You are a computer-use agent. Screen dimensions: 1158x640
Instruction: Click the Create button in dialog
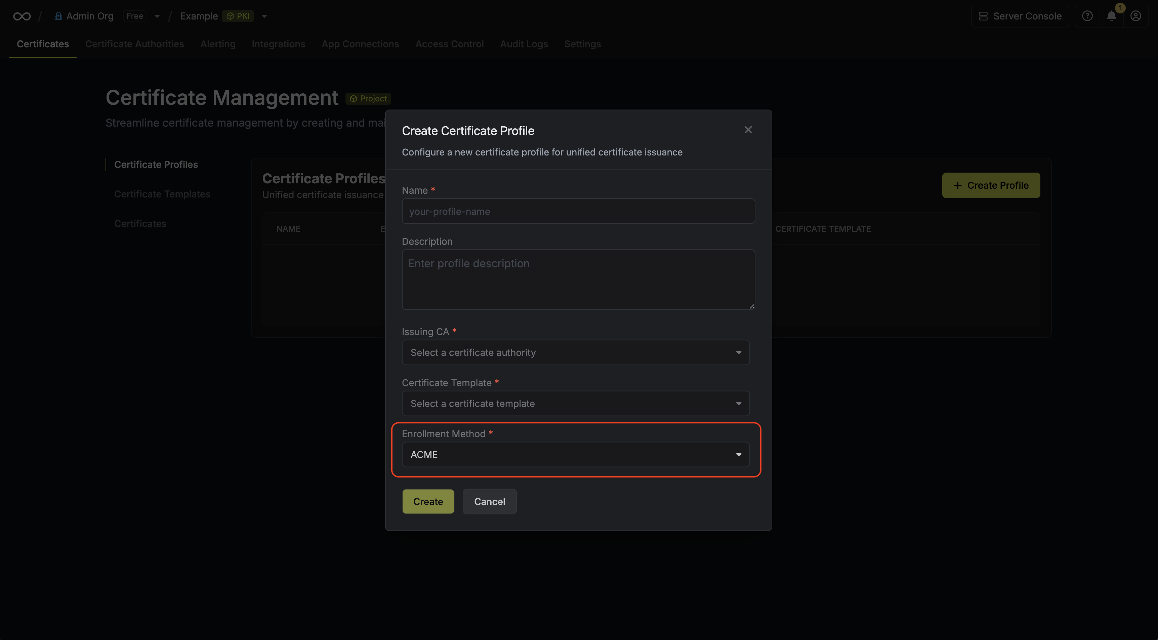(x=428, y=502)
